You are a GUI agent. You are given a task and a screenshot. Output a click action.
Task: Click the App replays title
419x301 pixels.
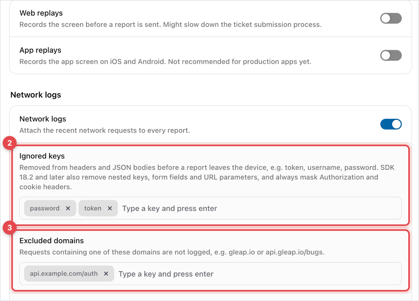40,50
